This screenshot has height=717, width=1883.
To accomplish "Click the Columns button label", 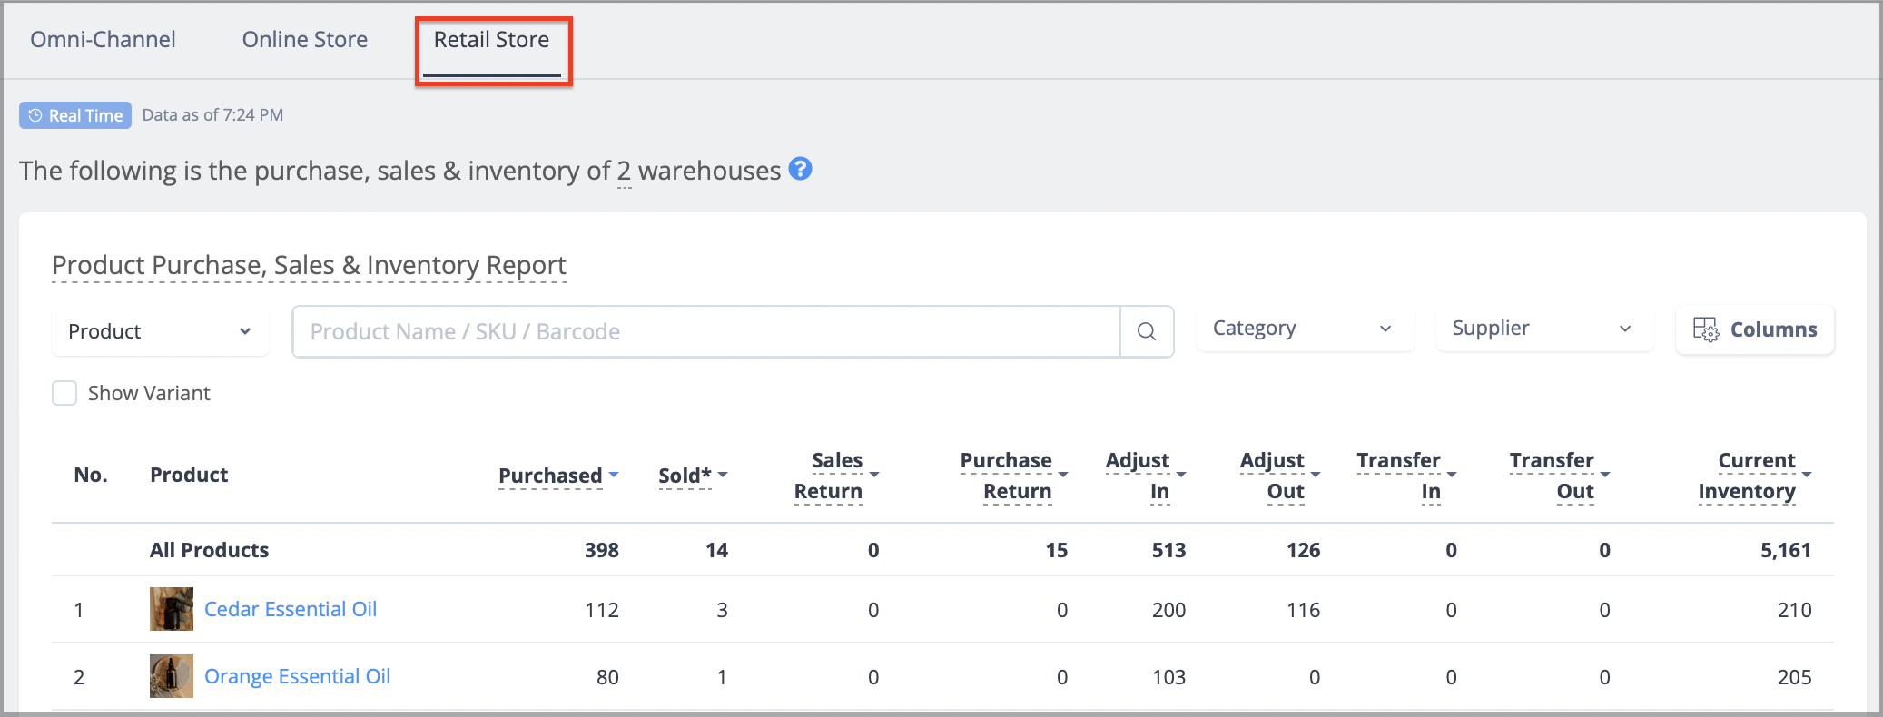I will click(x=1774, y=329).
